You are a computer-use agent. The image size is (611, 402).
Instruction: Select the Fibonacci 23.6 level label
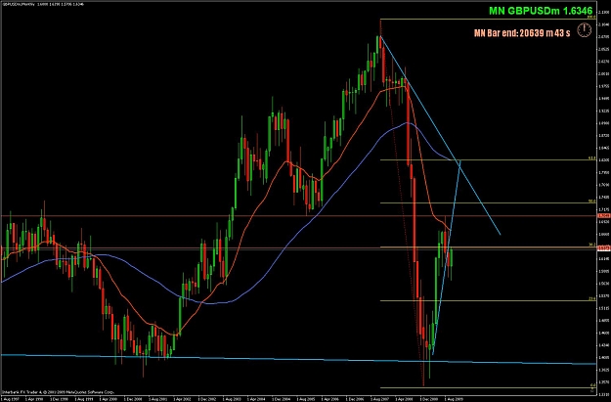coord(591,299)
